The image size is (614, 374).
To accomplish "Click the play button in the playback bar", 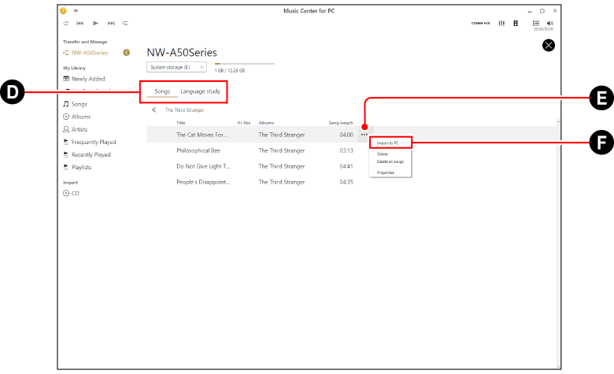I will [95, 24].
